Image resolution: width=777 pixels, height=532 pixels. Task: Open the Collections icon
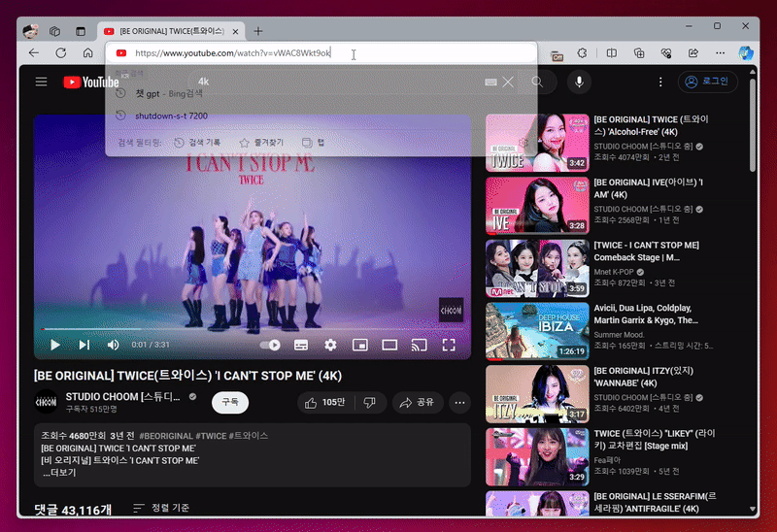639,53
